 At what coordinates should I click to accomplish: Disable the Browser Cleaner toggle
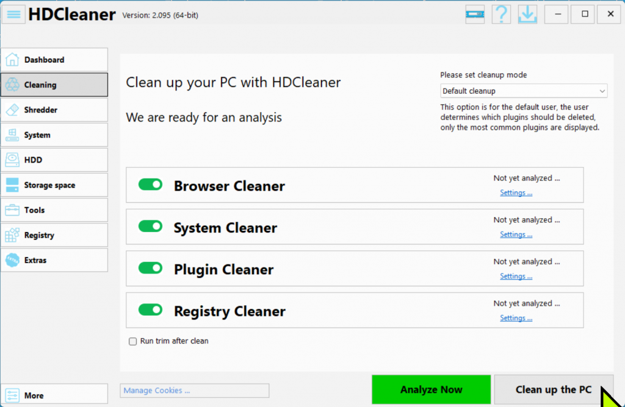(150, 185)
